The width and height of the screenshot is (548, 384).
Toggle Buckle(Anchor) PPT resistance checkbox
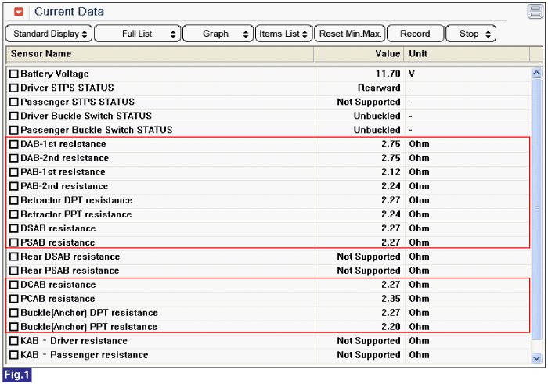13,328
